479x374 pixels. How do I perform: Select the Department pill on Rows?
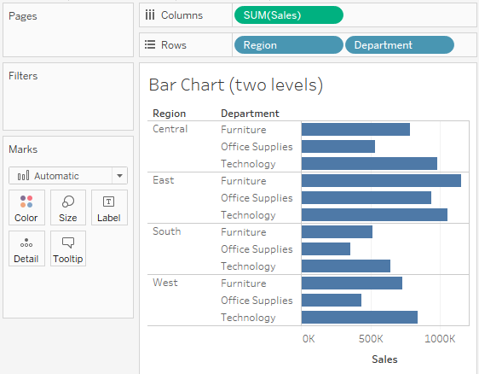coord(400,45)
